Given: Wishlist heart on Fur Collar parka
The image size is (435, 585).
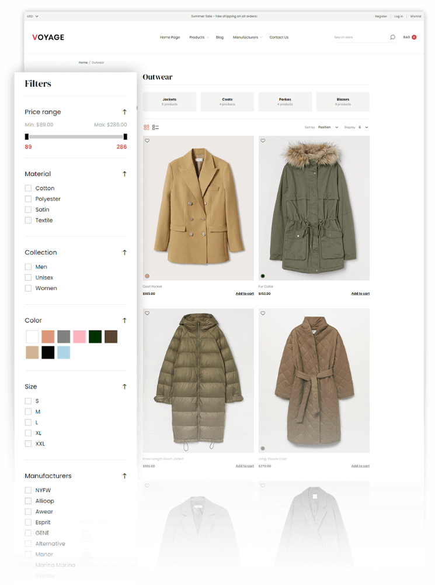Looking at the screenshot, I should tap(263, 141).
